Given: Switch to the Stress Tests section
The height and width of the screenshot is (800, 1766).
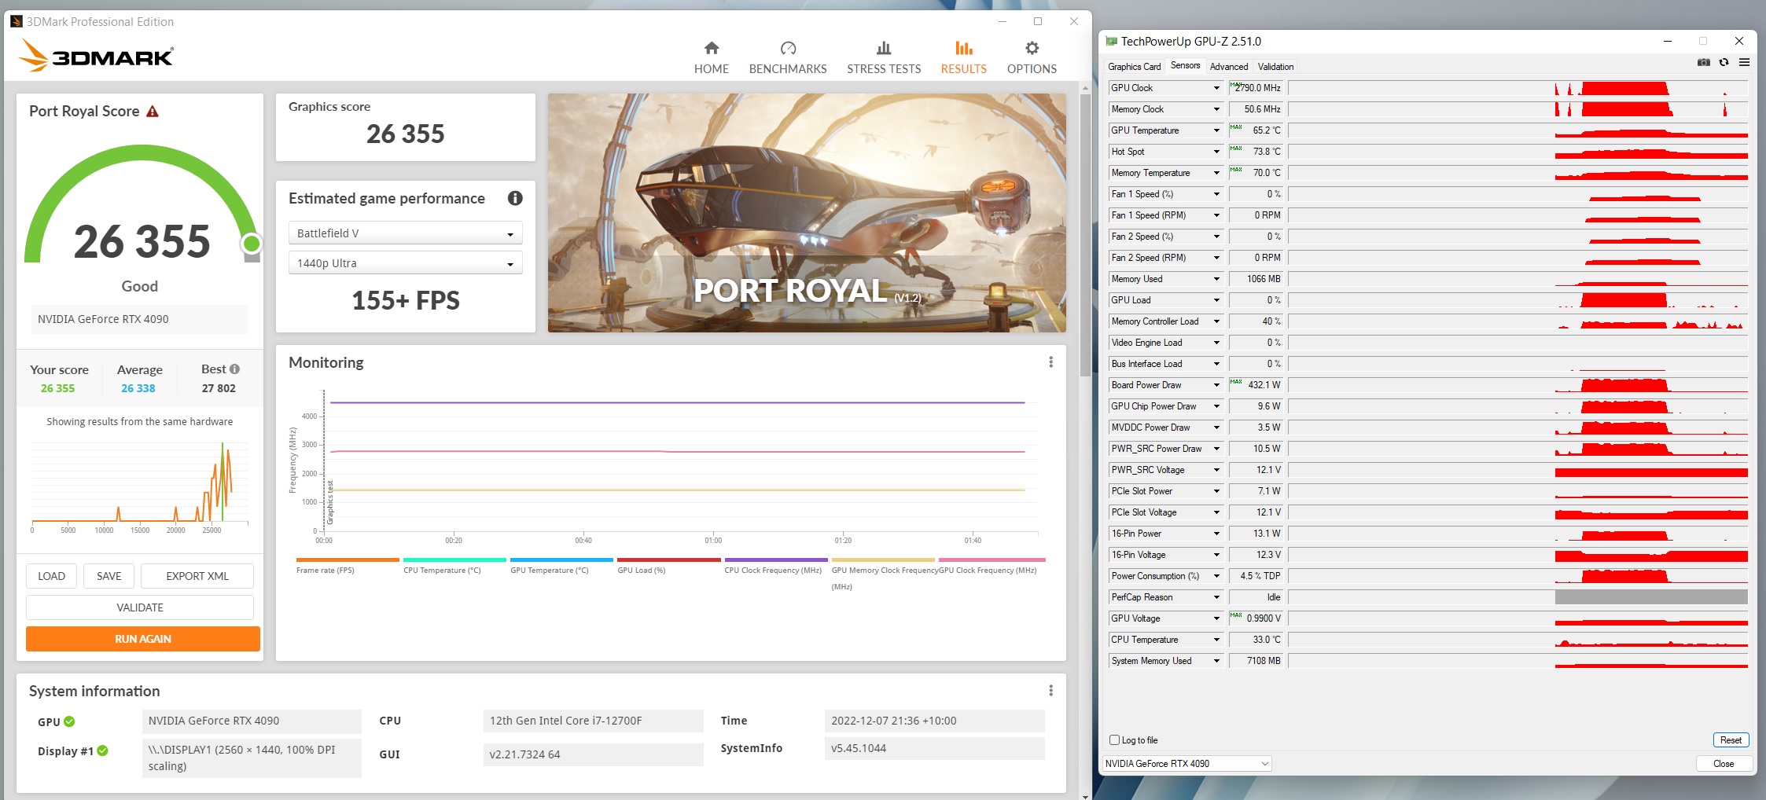Looking at the screenshot, I should pyautogui.click(x=884, y=57).
